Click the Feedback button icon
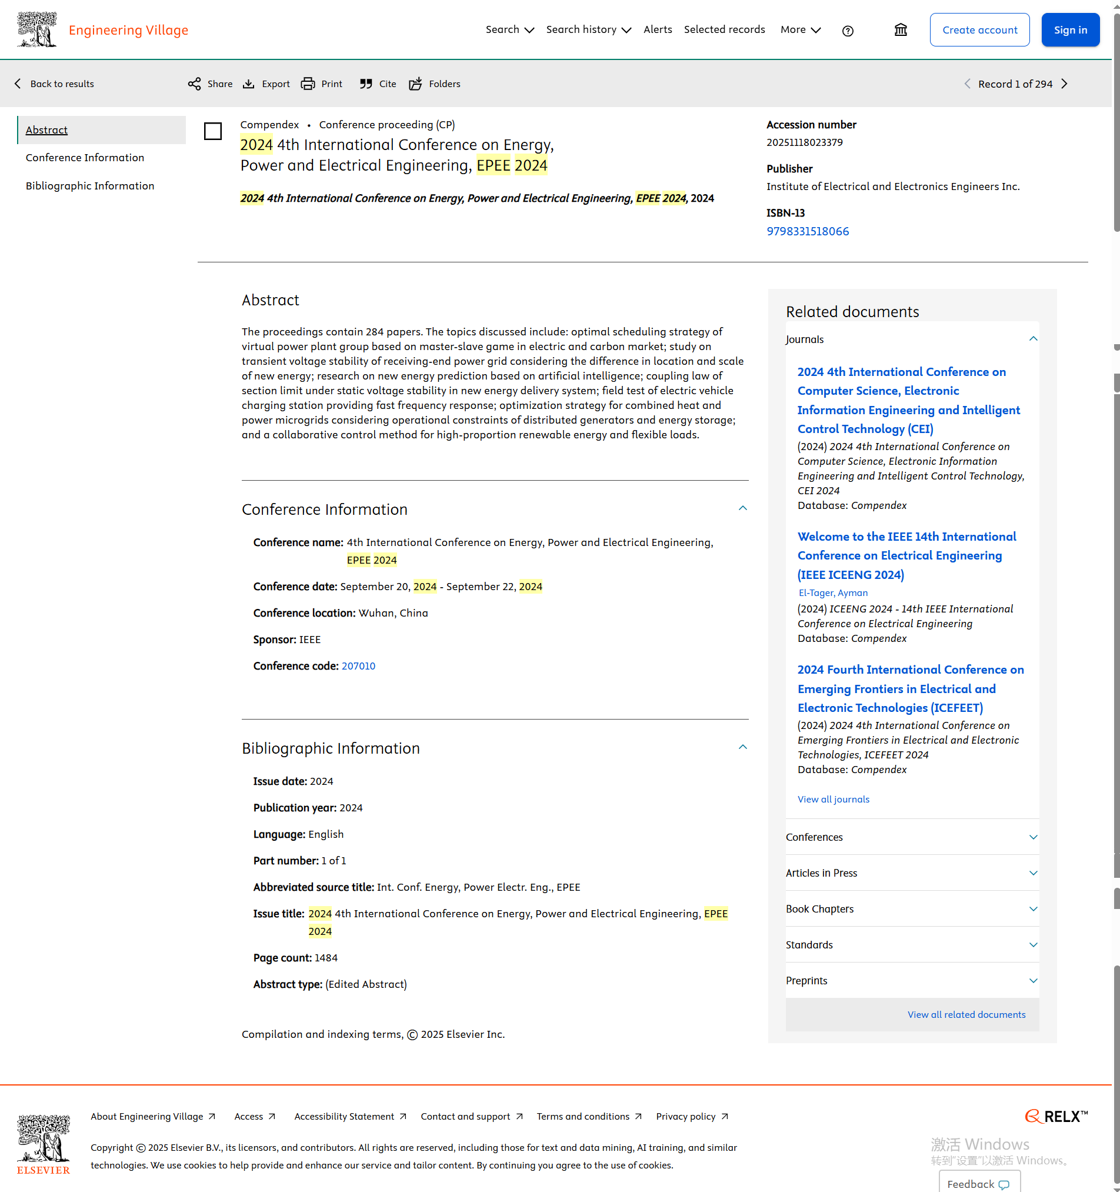Viewport: 1120px width, 1192px height. pos(1004,1185)
